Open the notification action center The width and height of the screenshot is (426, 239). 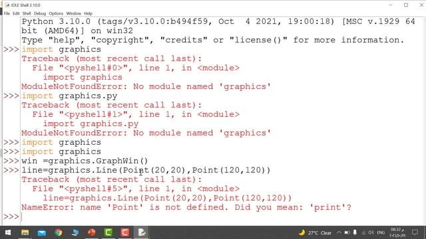pos(415,232)
